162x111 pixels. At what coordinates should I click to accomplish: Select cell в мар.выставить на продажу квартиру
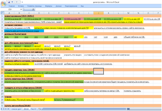(24, 76)
